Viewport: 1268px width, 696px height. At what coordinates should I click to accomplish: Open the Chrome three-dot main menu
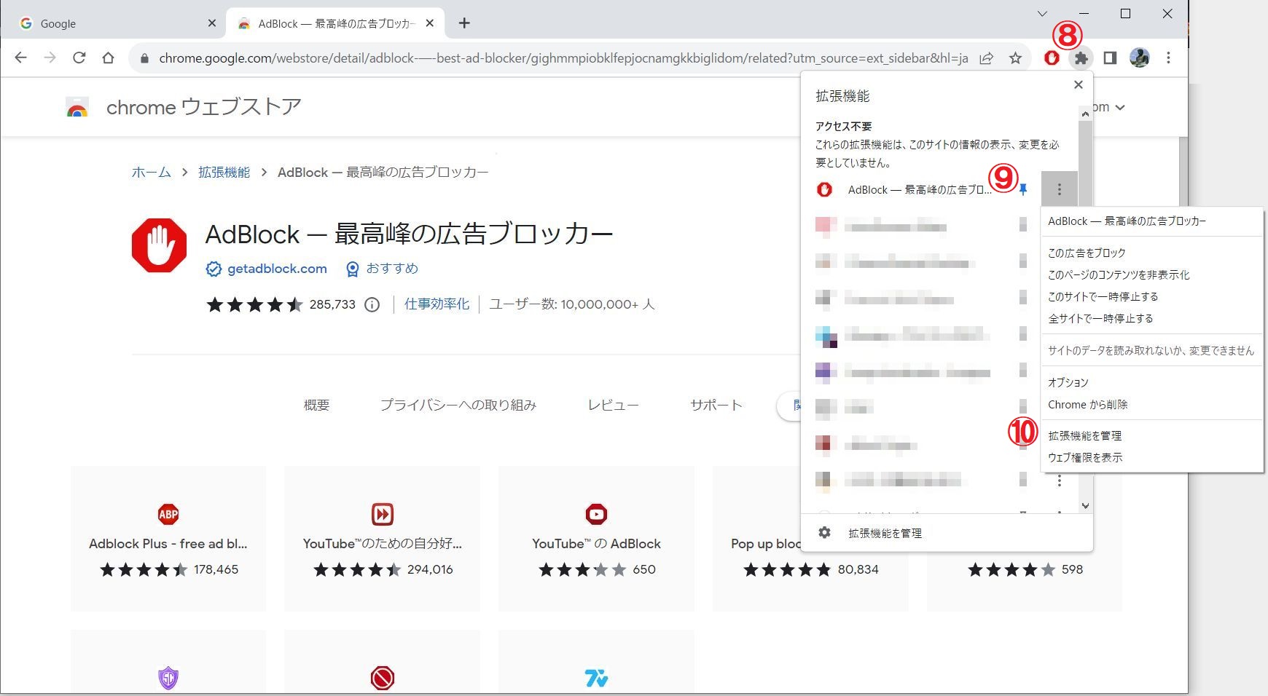[1168, 58]
